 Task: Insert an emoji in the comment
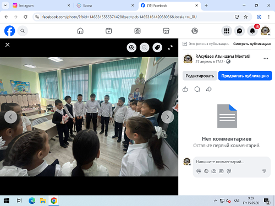click(206, 171)
